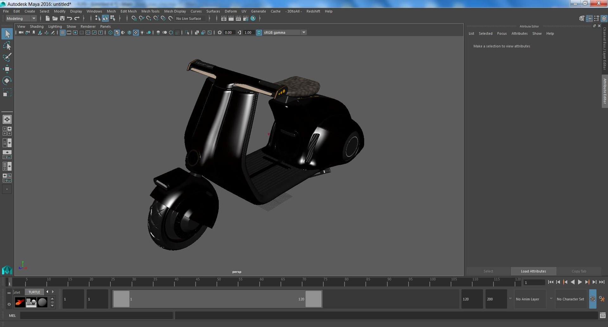Open the animation preferences icon

(602, 299)
